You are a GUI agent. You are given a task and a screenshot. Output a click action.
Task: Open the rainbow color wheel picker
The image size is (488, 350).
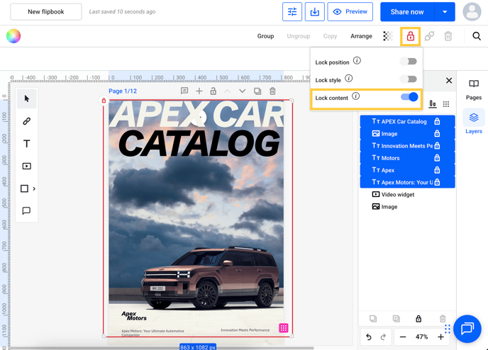click(13, 36)
